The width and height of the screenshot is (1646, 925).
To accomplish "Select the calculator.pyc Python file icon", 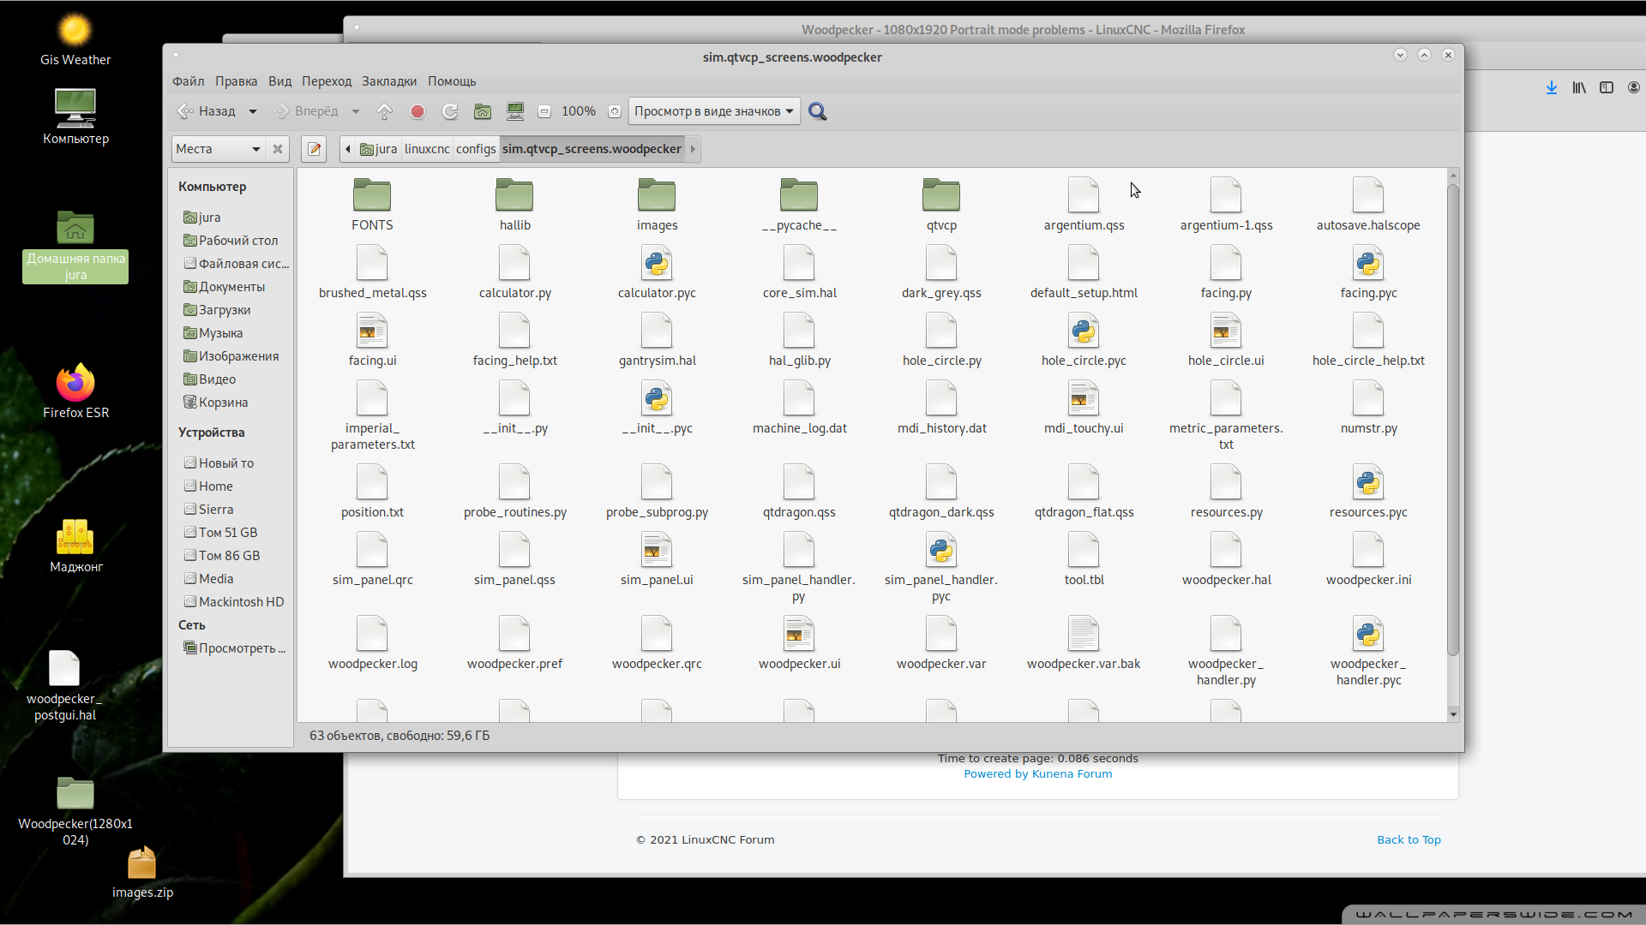I will point(657,263).
